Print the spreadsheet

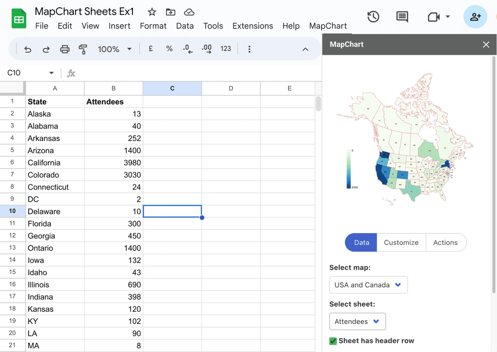pos(65,49)
